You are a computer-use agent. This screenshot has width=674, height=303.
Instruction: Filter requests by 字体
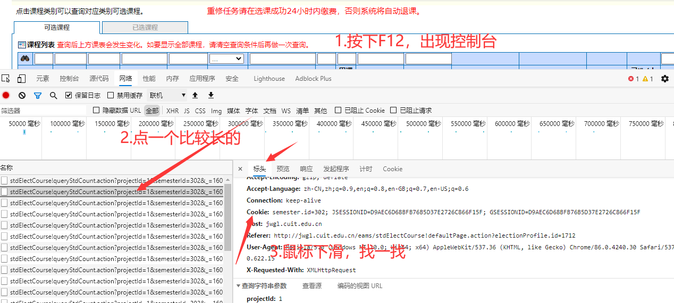coord(252,111)
